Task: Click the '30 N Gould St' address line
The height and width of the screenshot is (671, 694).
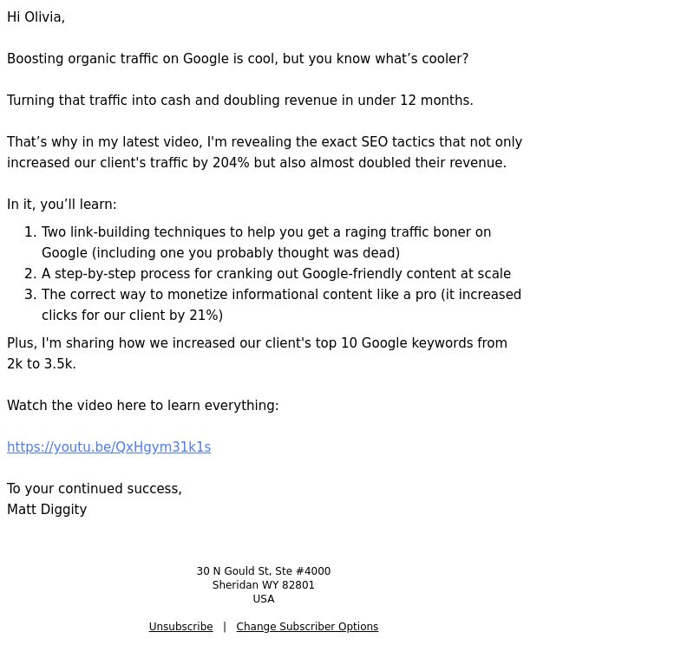Action: (x=264, y=571)
